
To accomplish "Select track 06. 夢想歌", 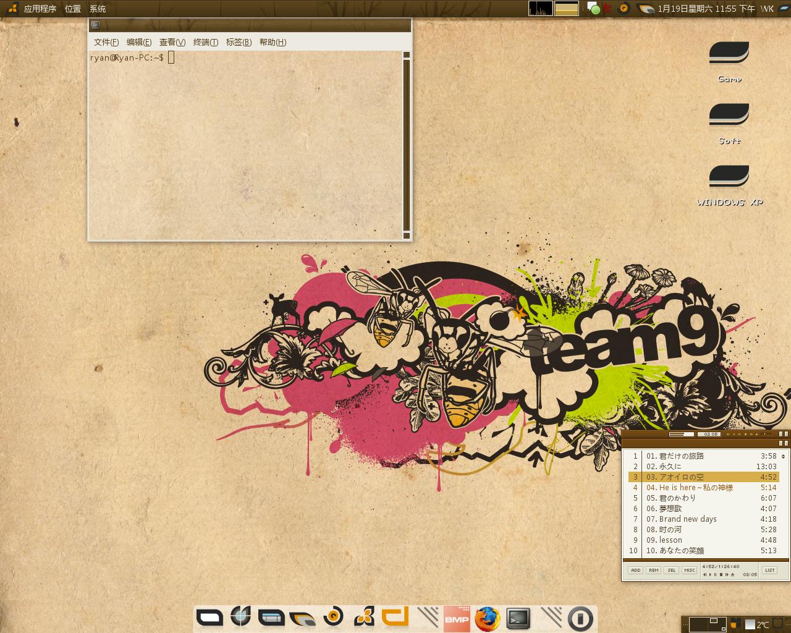I will click(703, 509).
